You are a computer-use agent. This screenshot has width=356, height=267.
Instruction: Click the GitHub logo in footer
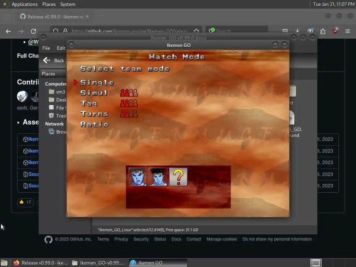click(48, 240)
